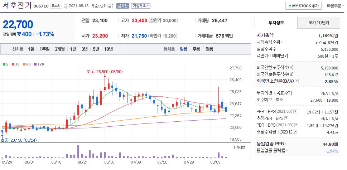Select the 1주일 line chart period
347x170 pixels.
coord(44,49)
